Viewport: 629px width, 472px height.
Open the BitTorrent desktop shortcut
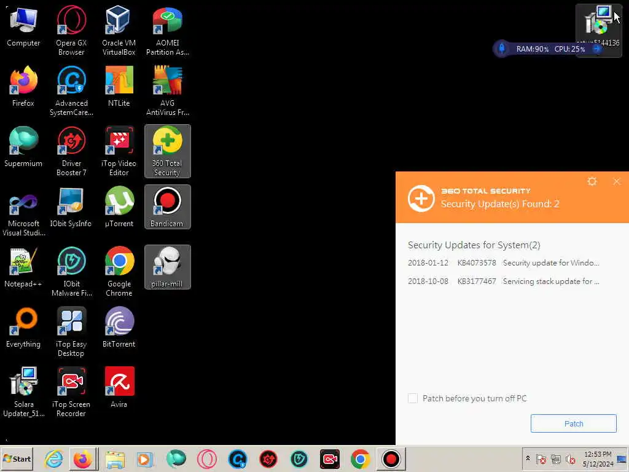[119, 328]
